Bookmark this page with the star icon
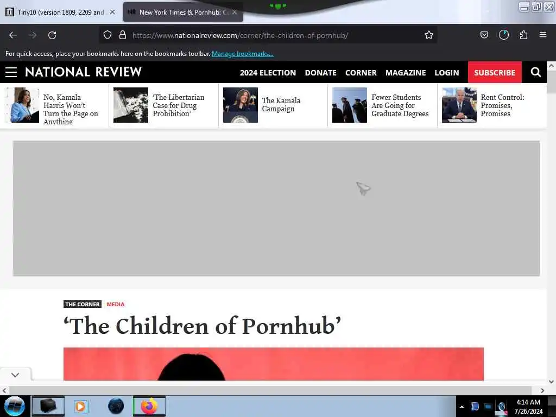This screenshot has width=556, height=417. [x=429, y=35]
